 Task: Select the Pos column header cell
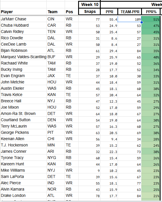(x=72, y=12)
